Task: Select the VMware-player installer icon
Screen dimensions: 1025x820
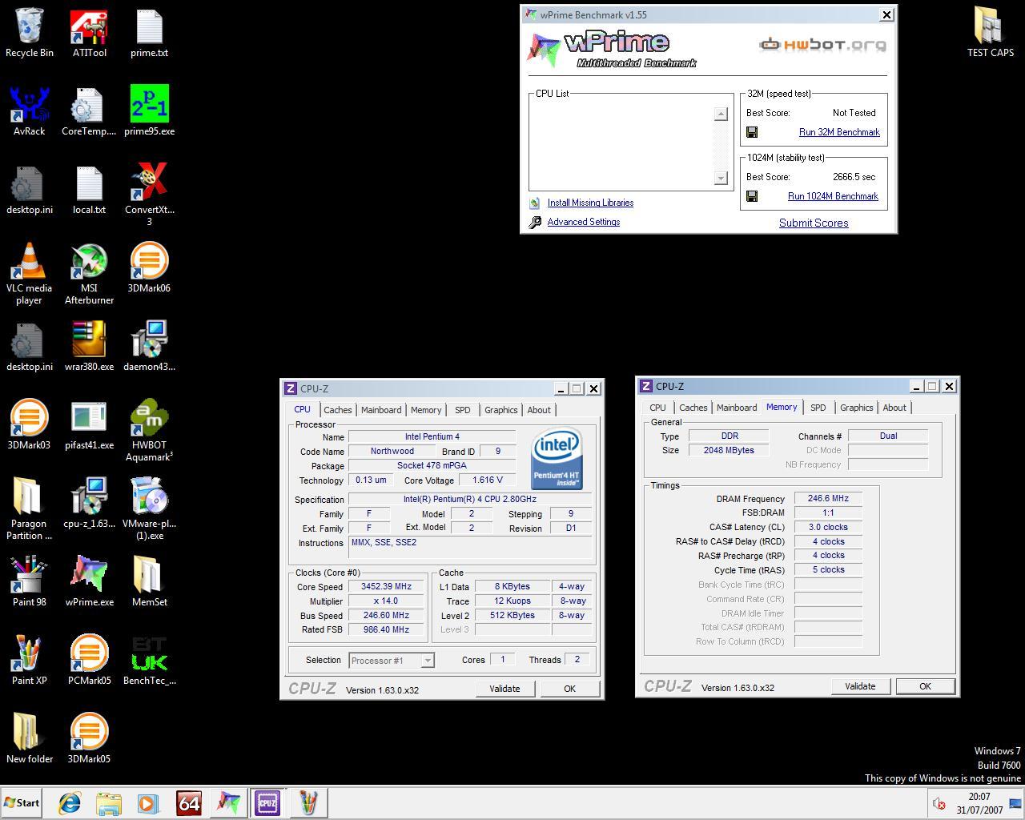Action: (149, 509)
